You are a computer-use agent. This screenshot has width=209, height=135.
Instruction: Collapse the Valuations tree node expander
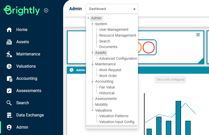[92, 110]
